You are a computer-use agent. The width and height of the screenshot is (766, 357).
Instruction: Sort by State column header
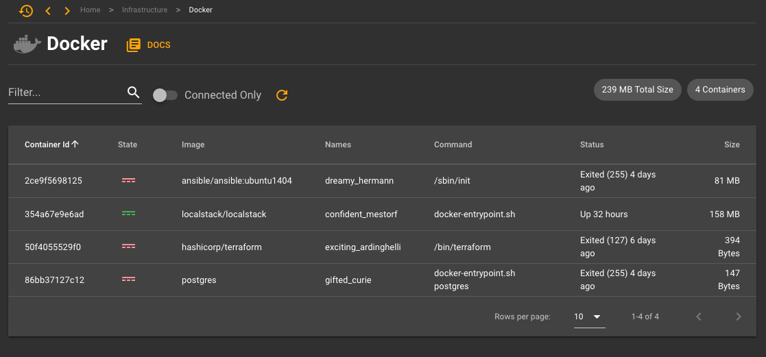click(128, 145)
